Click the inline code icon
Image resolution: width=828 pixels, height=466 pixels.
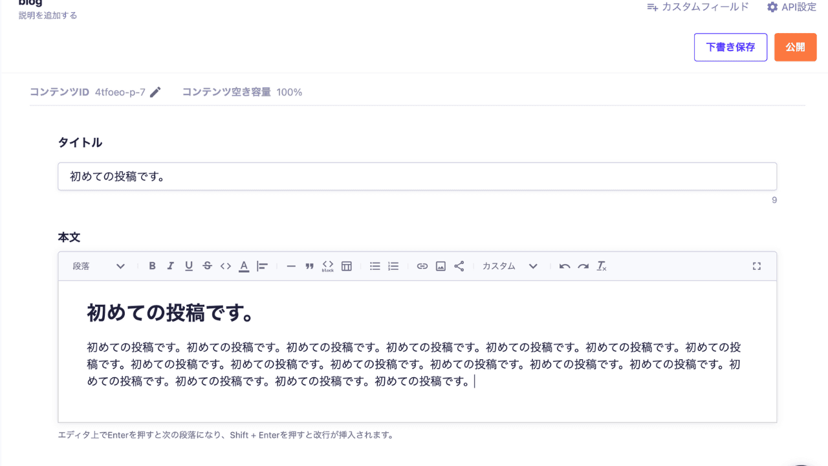coord(225,266)
